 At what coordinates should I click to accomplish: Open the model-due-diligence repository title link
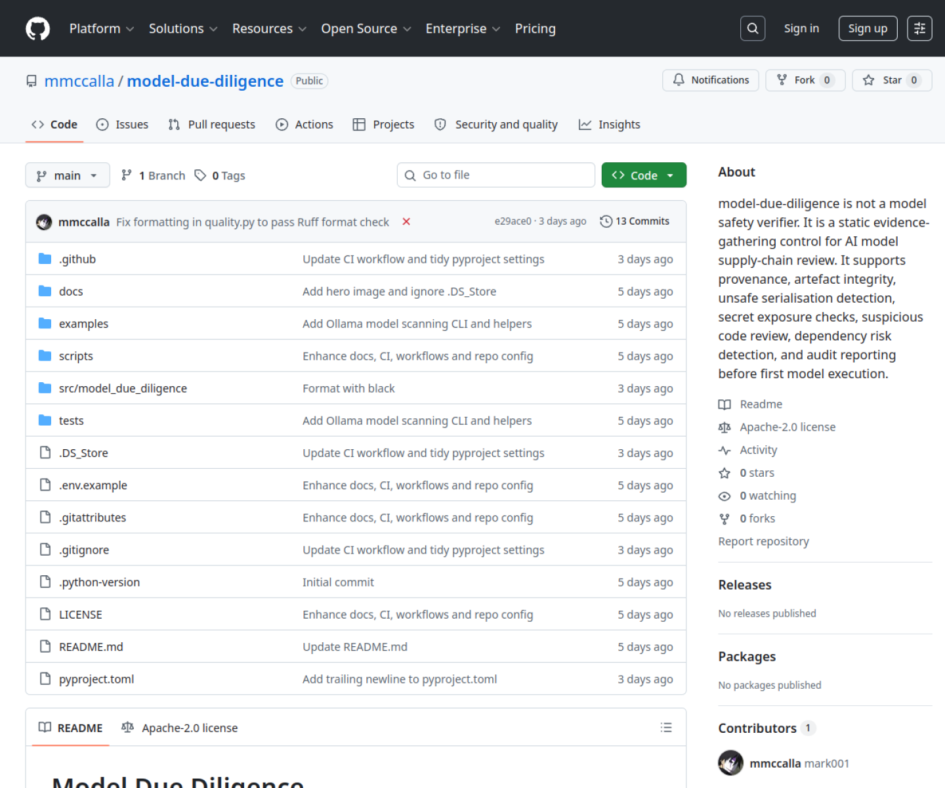205,81
